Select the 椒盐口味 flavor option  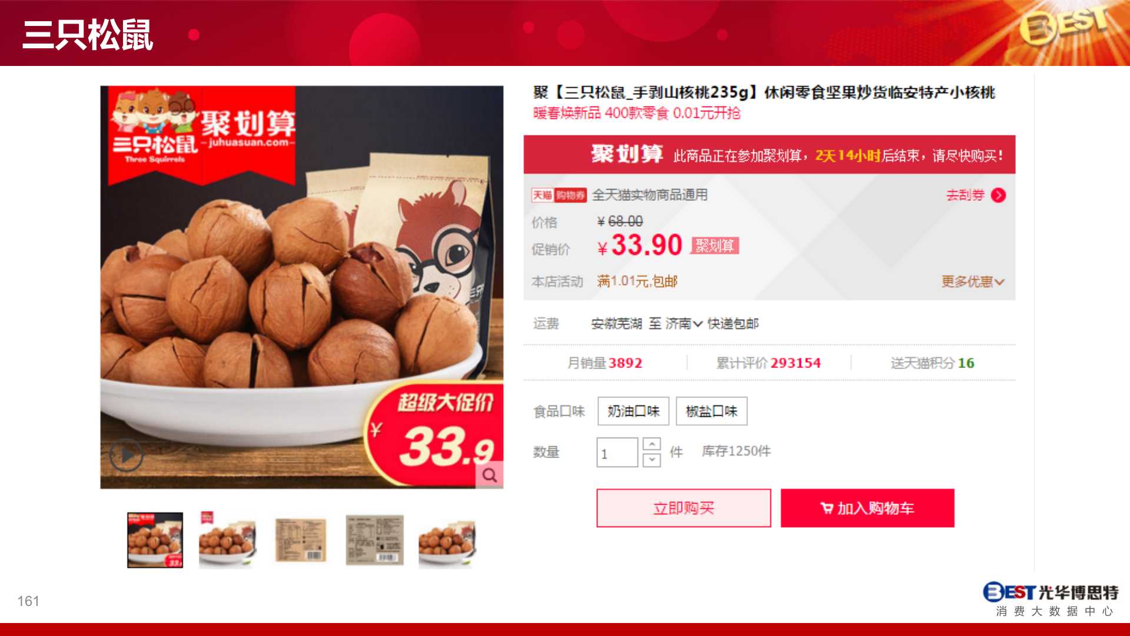[712, 411]
